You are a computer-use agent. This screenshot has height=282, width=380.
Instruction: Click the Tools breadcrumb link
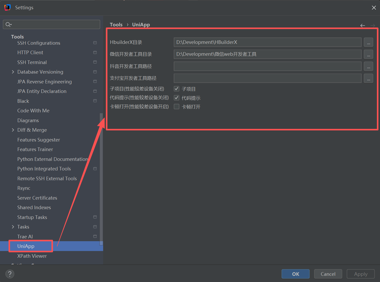(116, 25)
